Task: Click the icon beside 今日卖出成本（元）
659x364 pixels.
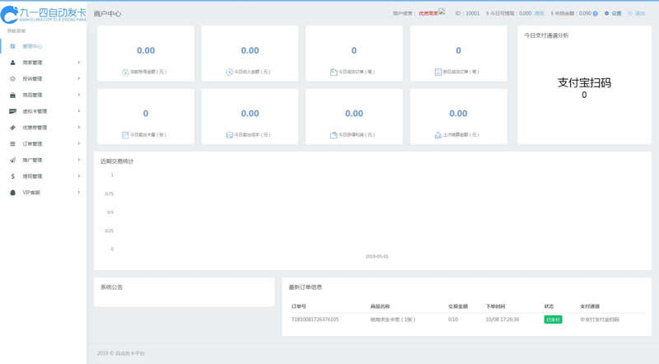Action: point(230,135)
